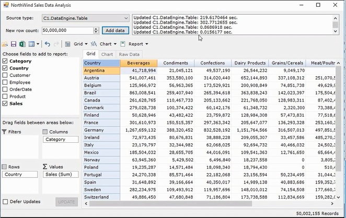Select the Argentina row header
The width and height of the screenshot is (346, 218).
(101, 71)
